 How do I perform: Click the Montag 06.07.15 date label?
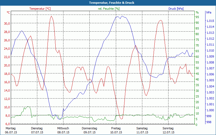(11, 130)
